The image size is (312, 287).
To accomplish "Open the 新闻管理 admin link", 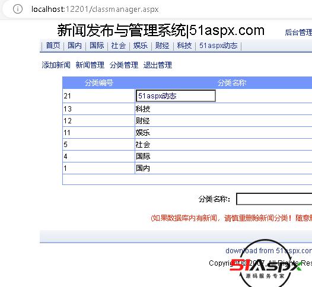I will (x=90, y=65).
